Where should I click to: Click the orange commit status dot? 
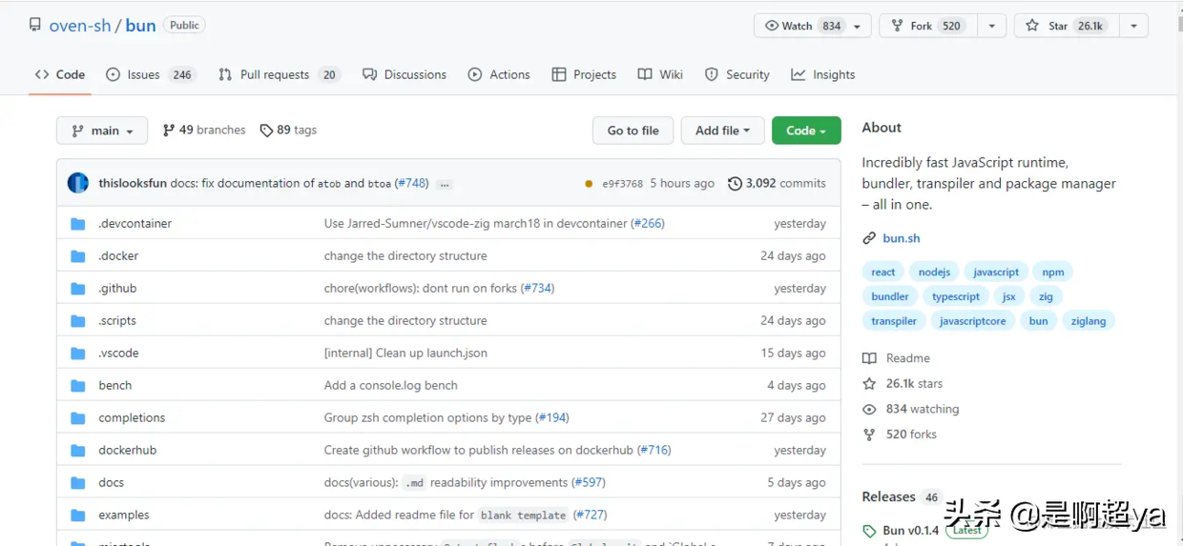click(x=589, y=184)
